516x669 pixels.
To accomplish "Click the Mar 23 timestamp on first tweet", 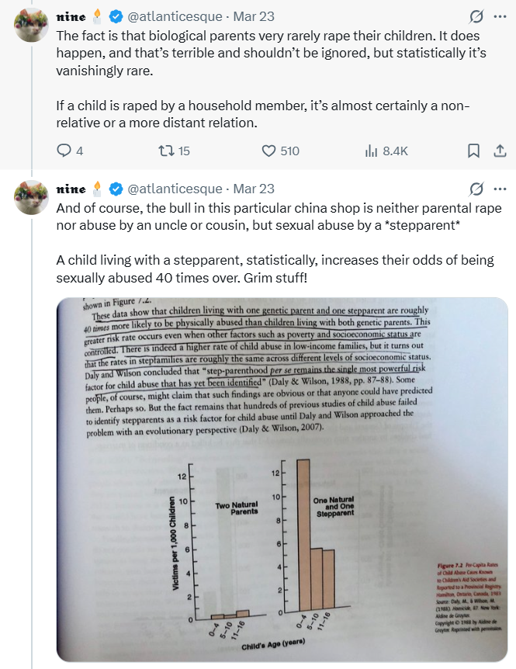I will [254, 16].
